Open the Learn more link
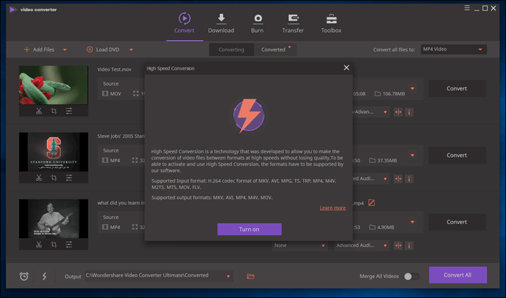506x298 pixels. point(333,208)
